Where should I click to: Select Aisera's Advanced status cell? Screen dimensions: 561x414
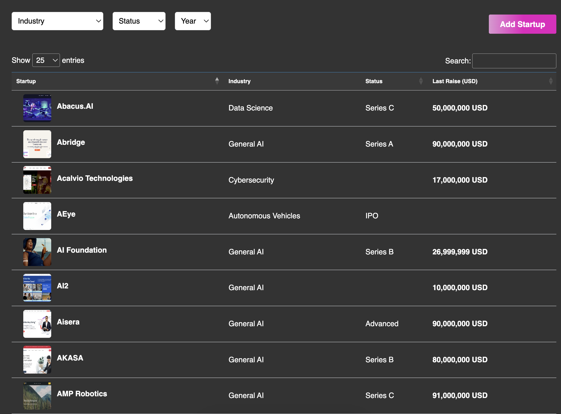pyautogui.click(x=382, y=324)
